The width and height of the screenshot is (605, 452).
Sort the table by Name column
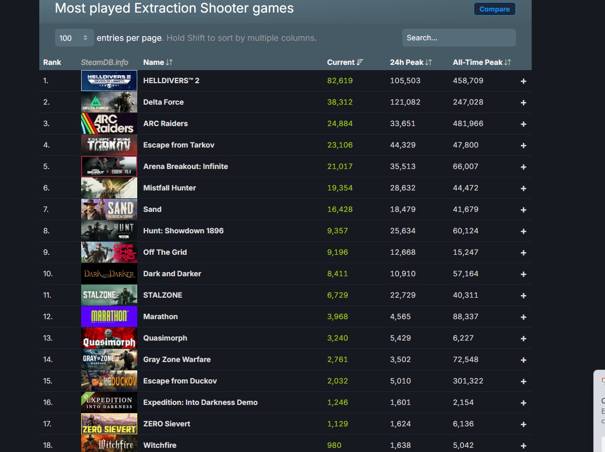pyautogui.click(x=158, y=62)
